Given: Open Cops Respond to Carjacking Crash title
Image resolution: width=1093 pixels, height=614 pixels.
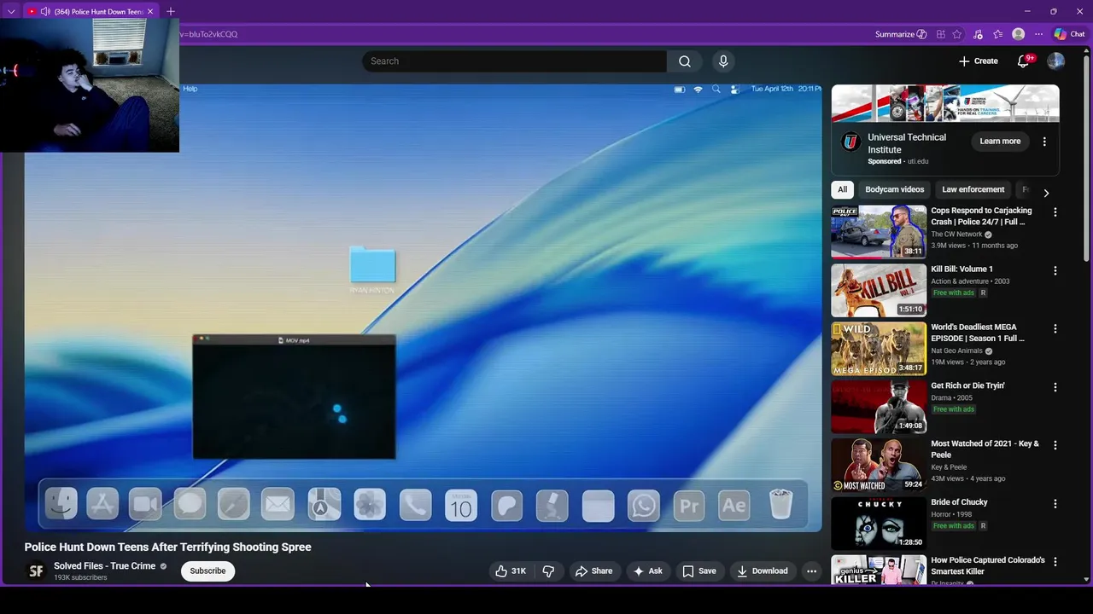Looking at the screenshot, I should tap(981, 216).
